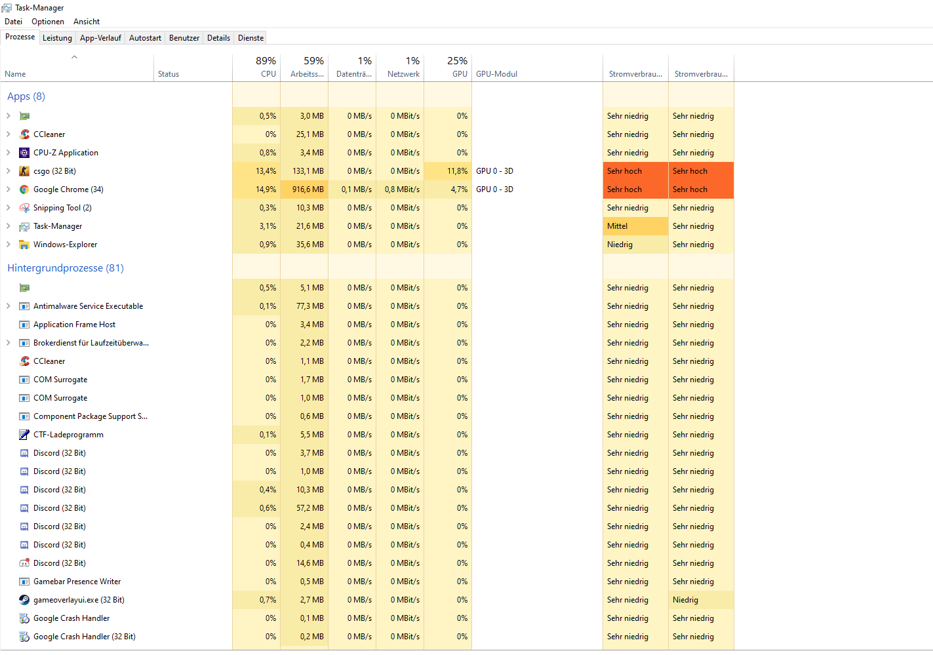Viewport: 933px width, 655px height.
Task: Click the CCleaner icon in background processes
Action: pyautogui.click(x=24, y=361)
